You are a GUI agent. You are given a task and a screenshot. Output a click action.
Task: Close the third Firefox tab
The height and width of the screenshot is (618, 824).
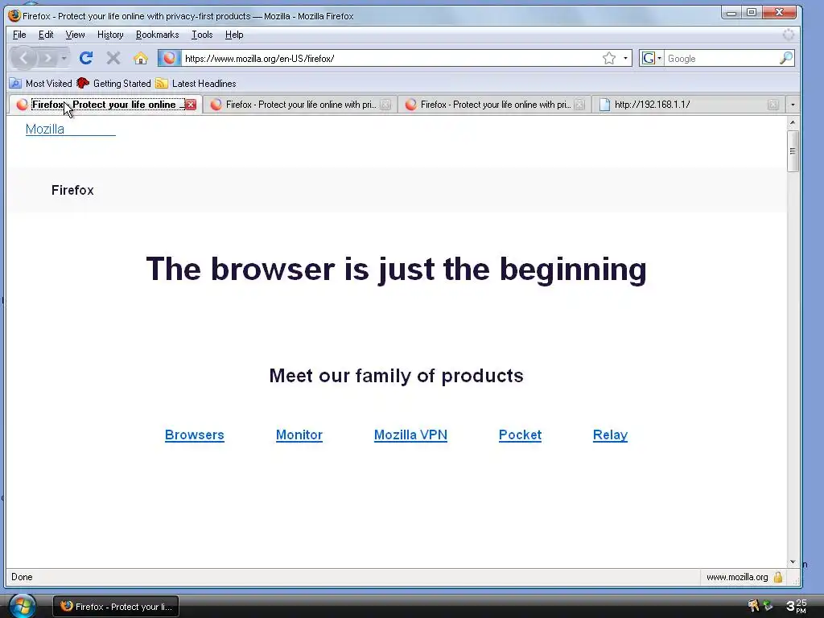pyautogui.click(x=579, y=105)
